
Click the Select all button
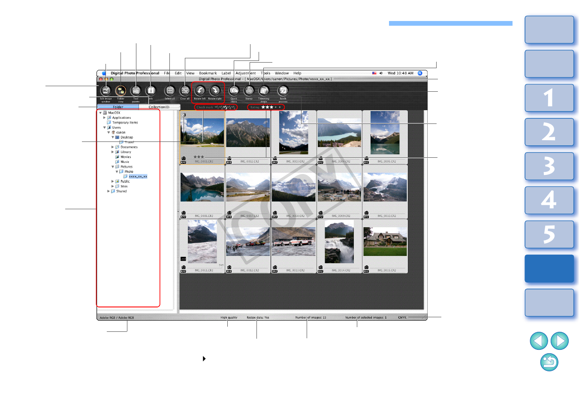tap(170, 91)
